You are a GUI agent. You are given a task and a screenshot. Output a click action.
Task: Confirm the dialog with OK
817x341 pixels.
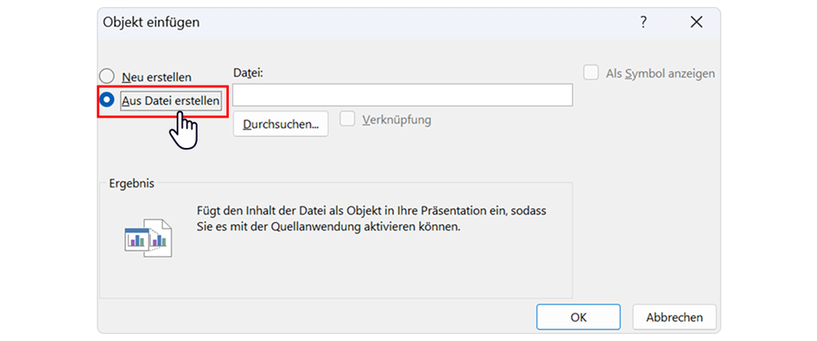(578, 317)
